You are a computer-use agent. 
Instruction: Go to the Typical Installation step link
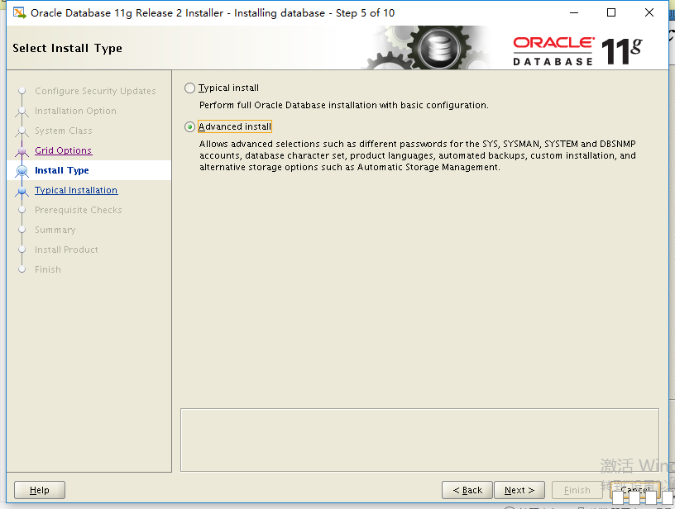coord(76,190)
